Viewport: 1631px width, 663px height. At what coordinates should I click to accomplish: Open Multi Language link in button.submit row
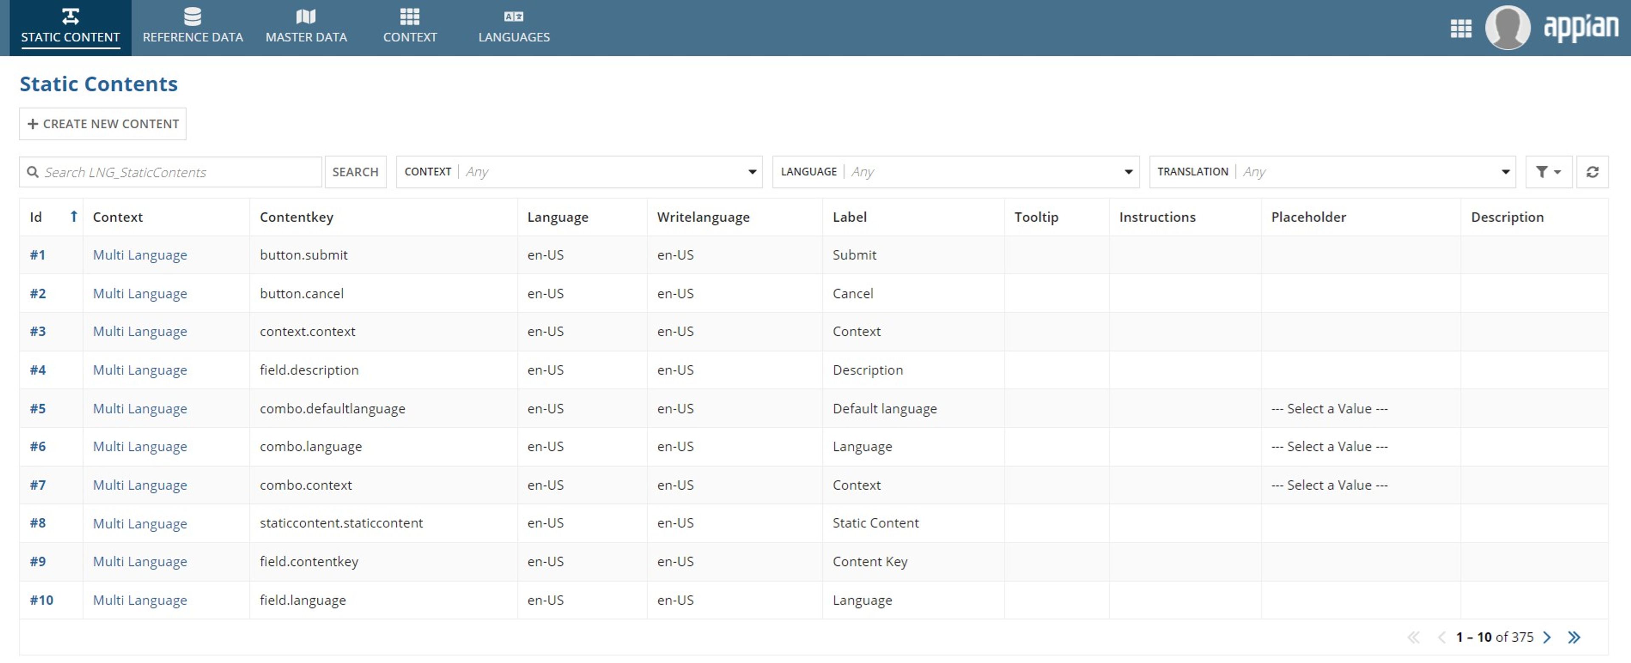click(x=140, y=254)
